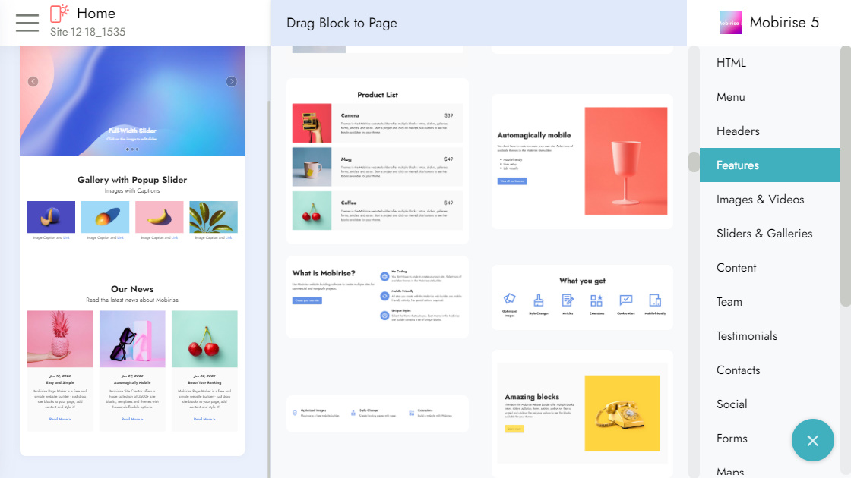Choose Sliders & Galleries category

pyautogui.click(x=764, y=234)
